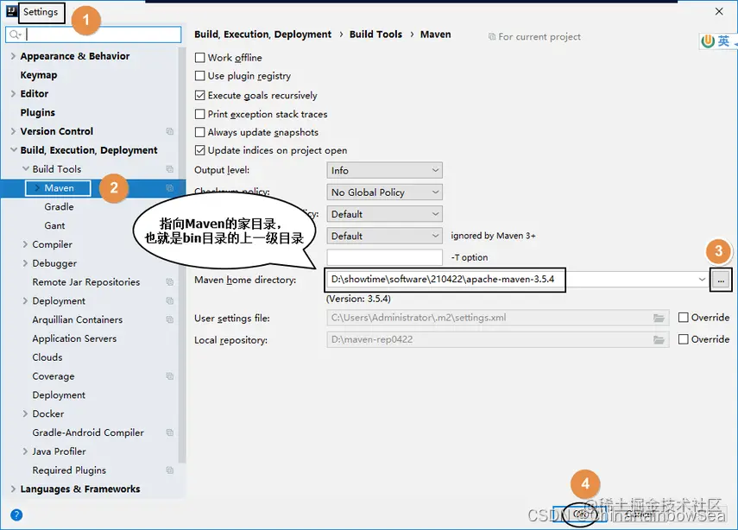The image size is (738, 530).
Task: Uncheck Update indices on project open
Action: (x=200, y=150)
